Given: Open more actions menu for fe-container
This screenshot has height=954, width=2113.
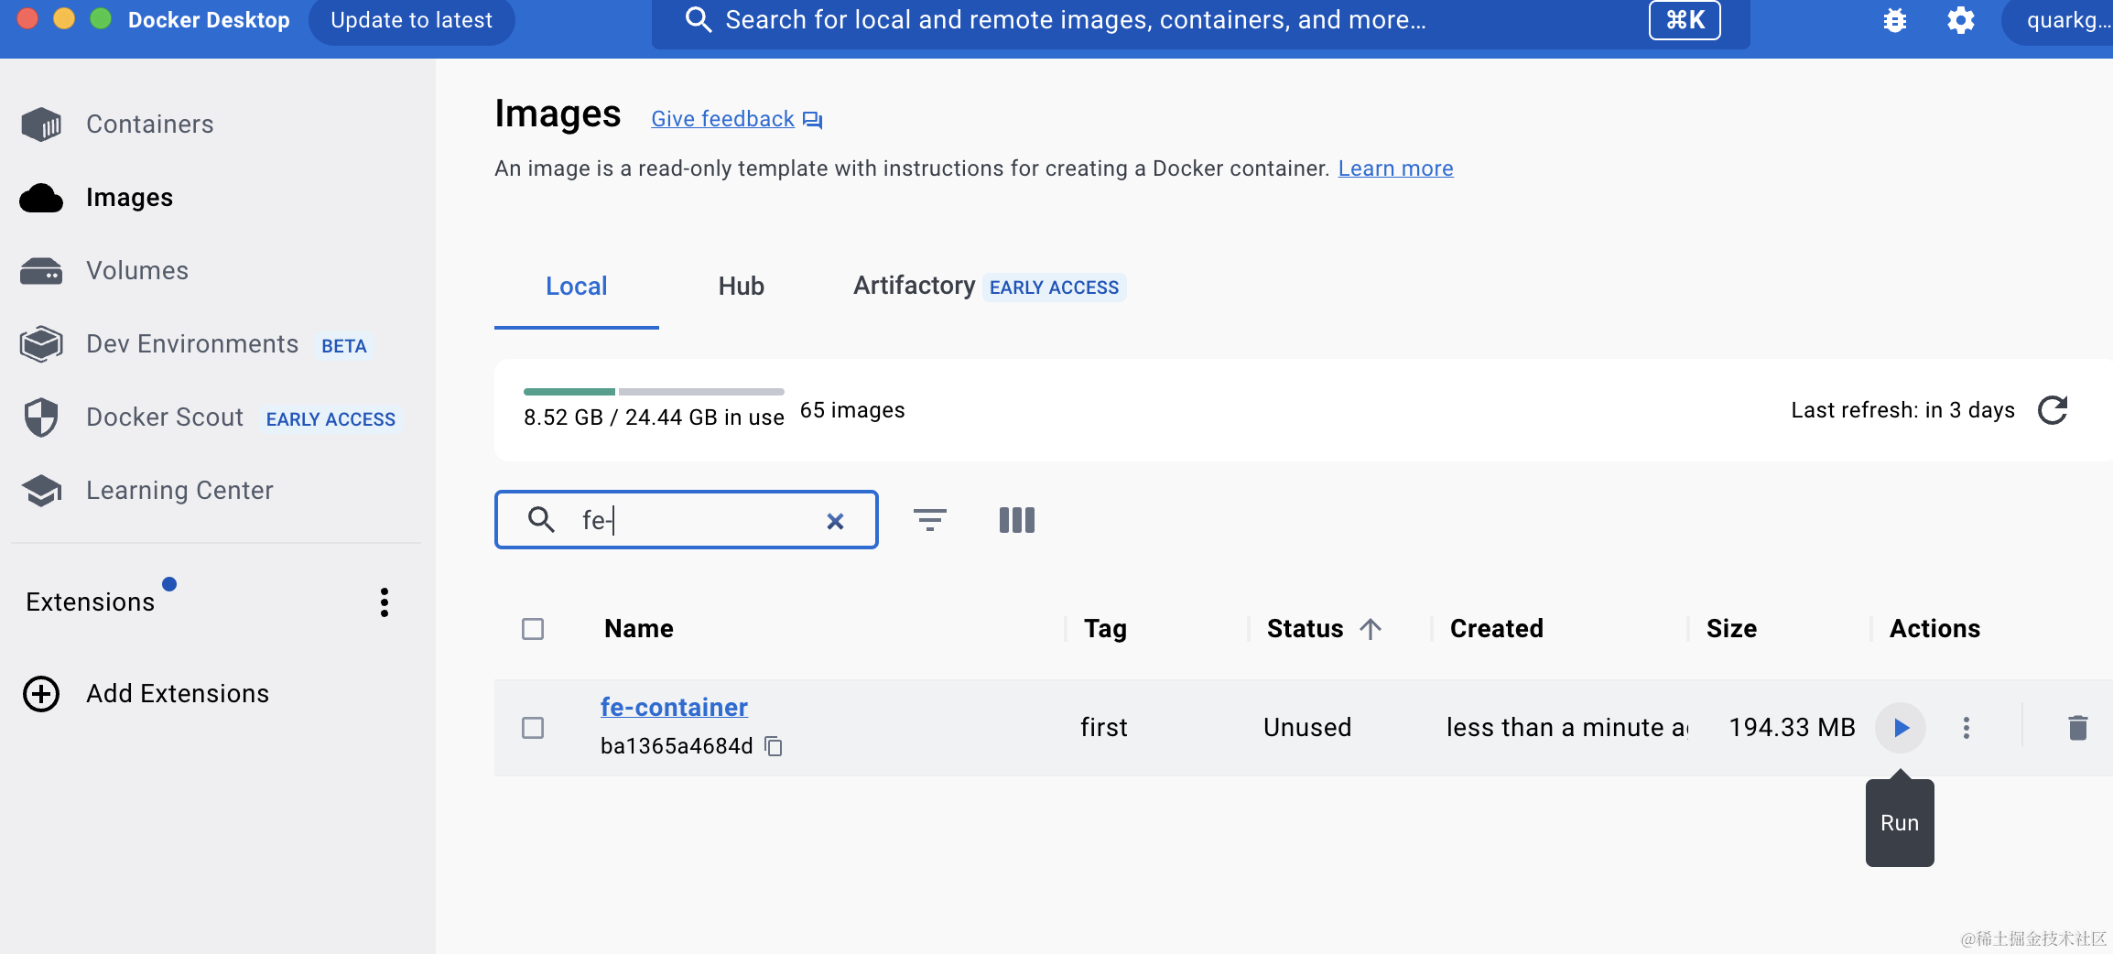Looking at the screenshot, I should point(1966,728).
